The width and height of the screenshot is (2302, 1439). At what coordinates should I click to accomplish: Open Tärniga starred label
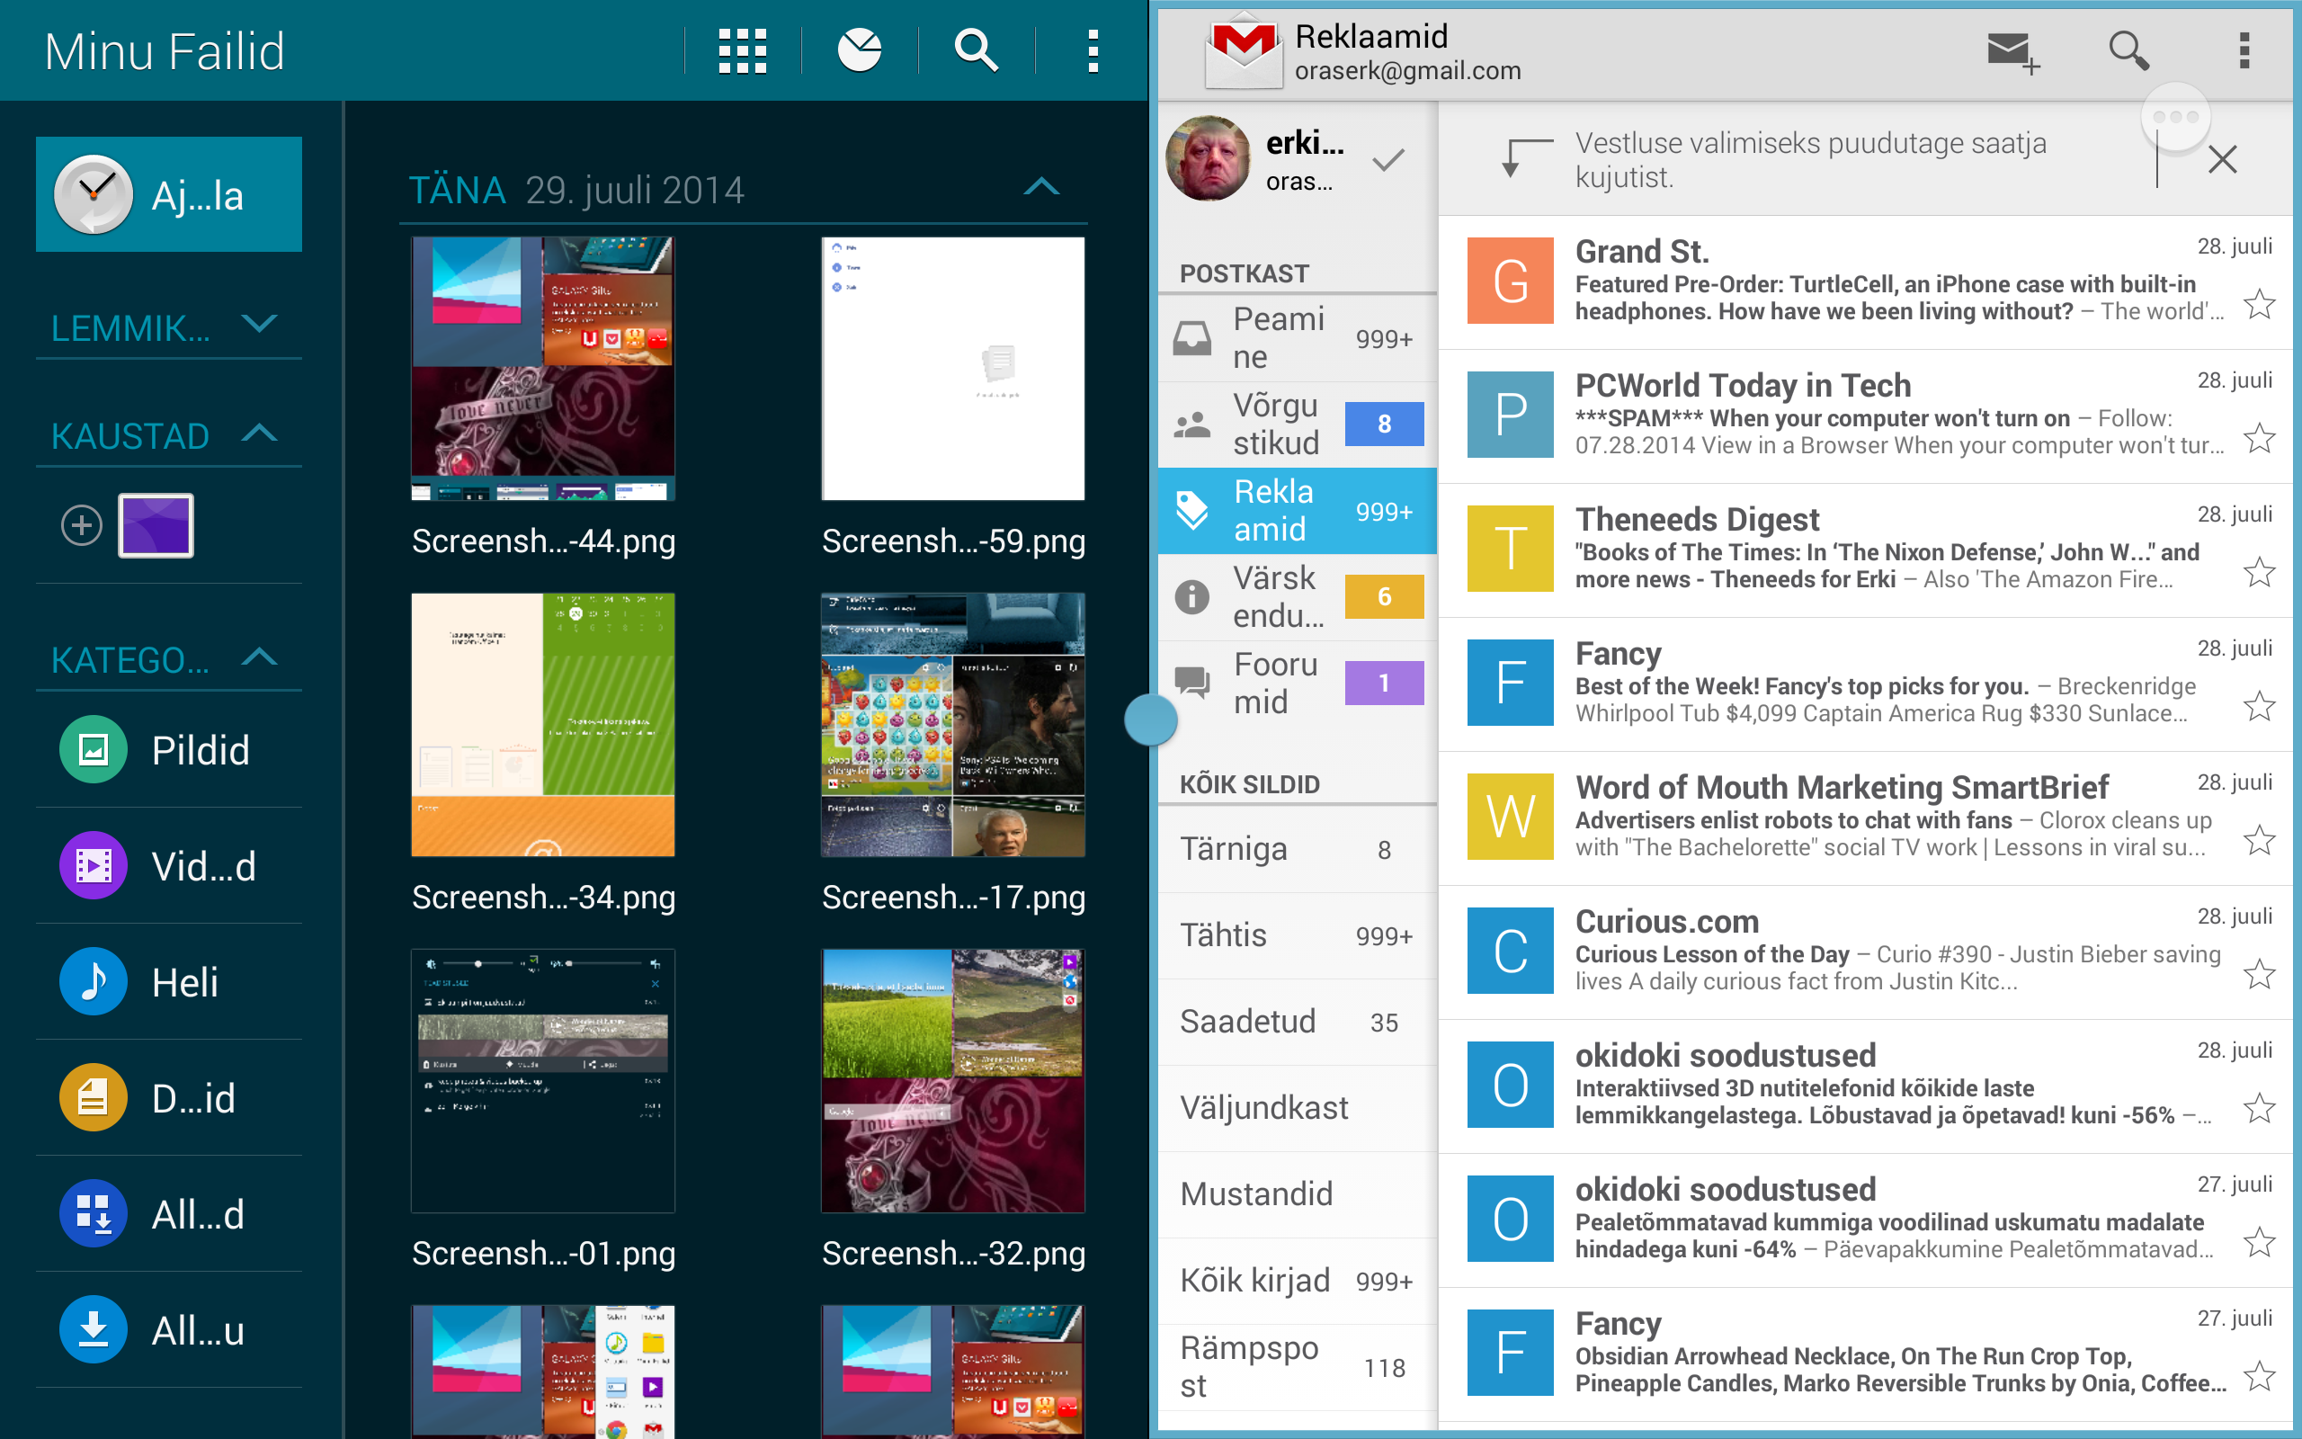(1298, 849)
